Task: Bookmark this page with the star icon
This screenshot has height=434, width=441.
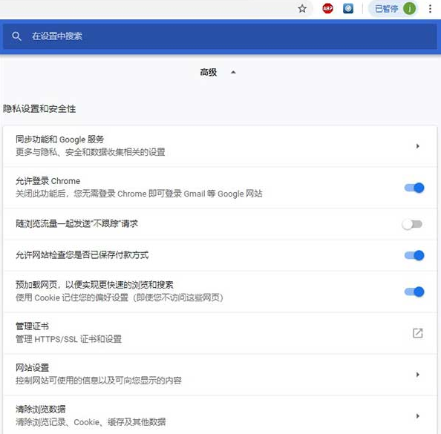Action: click(302, 9)
